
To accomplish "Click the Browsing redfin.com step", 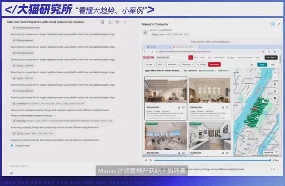I will pyautogui.click(x=63, y=121).
